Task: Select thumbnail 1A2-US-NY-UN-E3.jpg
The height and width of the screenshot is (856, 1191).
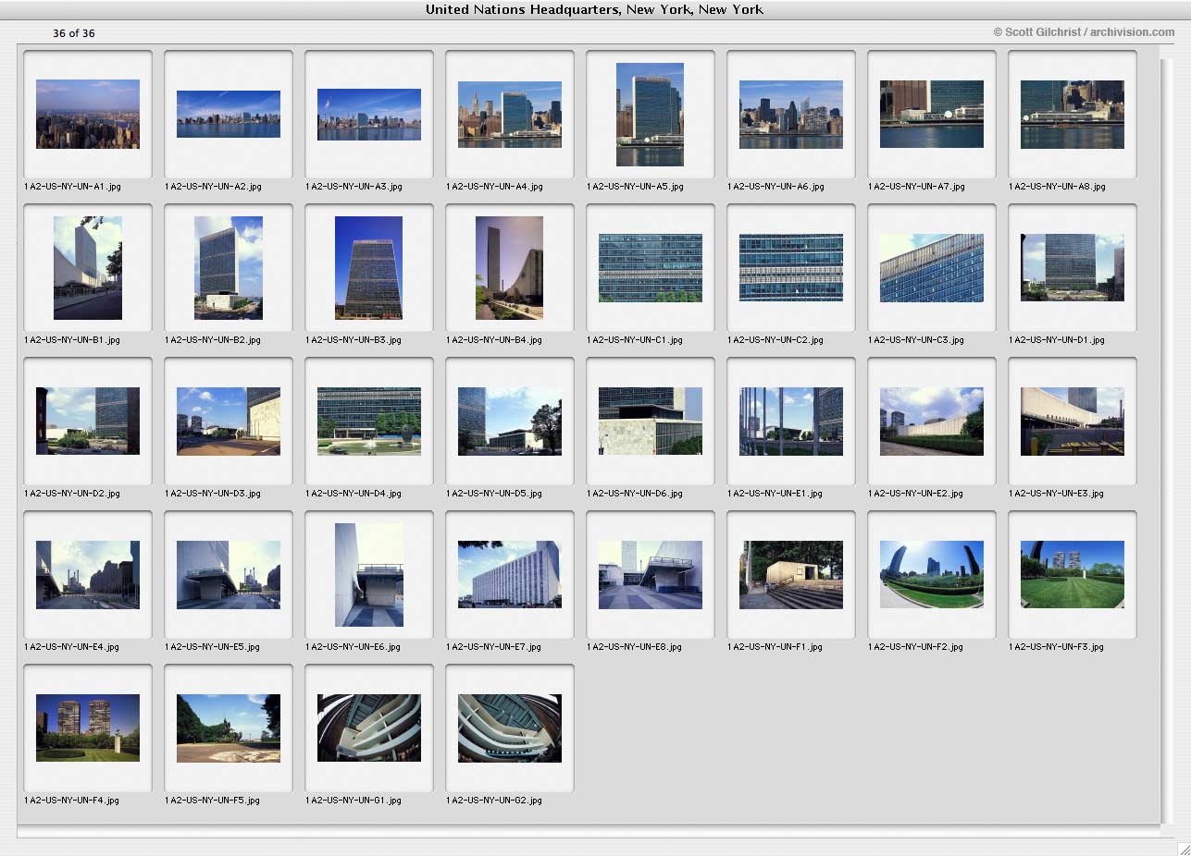Action: 1073,422
